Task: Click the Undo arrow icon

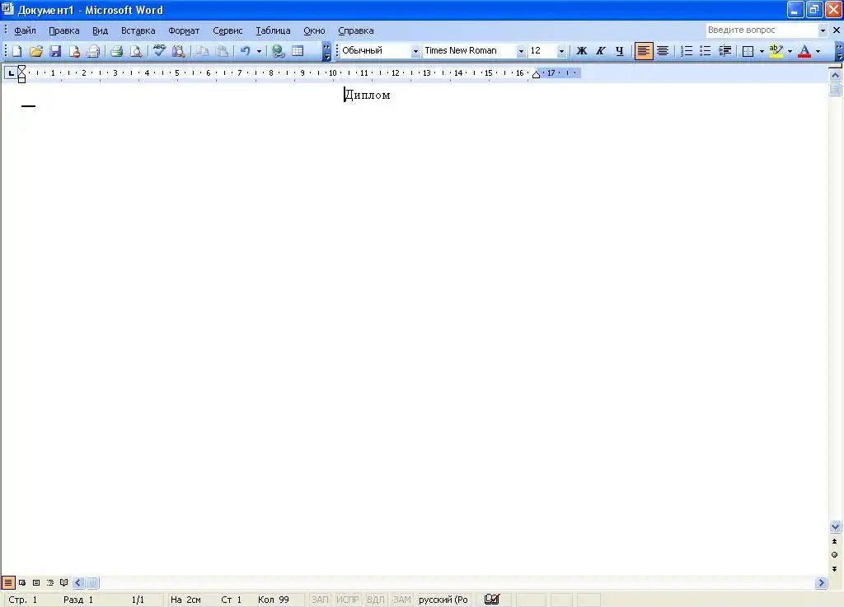Action: 245,51
